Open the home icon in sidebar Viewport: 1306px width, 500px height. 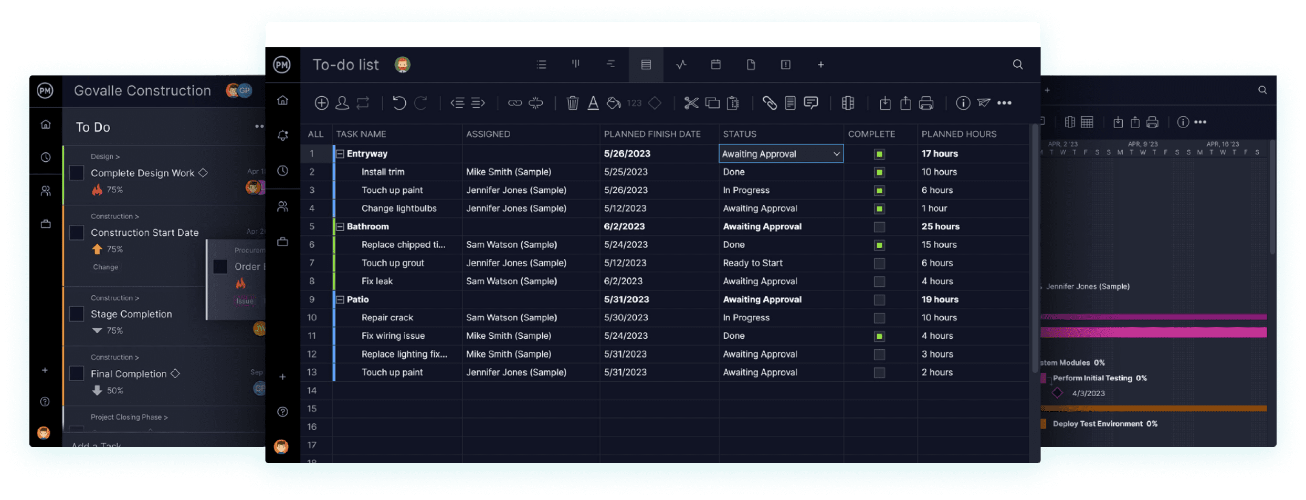pos(282,100)
